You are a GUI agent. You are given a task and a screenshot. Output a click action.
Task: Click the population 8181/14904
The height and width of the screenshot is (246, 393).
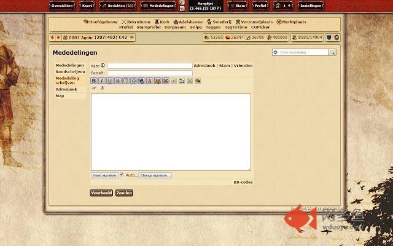[x=307, y=38]
